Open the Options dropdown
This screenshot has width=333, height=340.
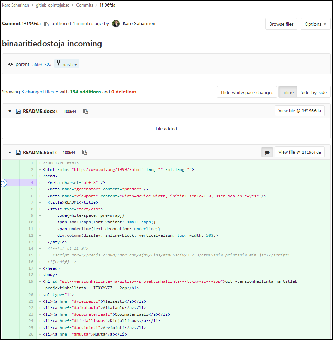tap(315, 24)
